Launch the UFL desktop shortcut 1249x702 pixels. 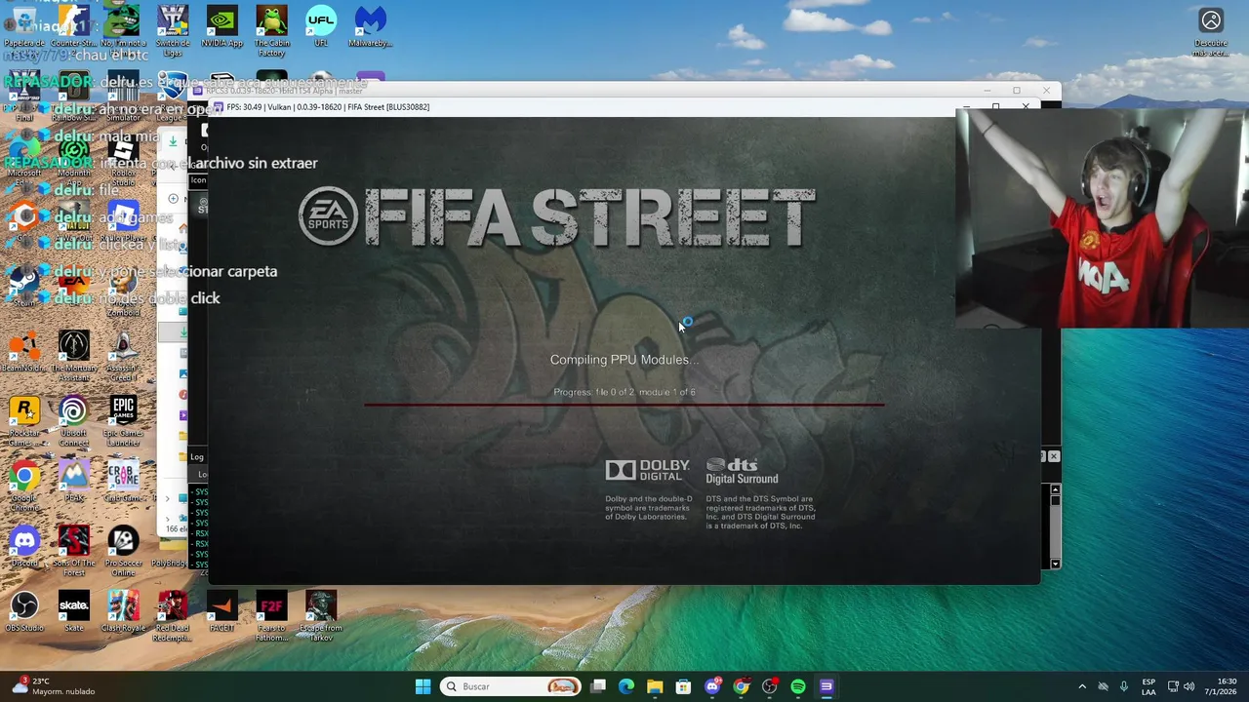pos(321,26)
